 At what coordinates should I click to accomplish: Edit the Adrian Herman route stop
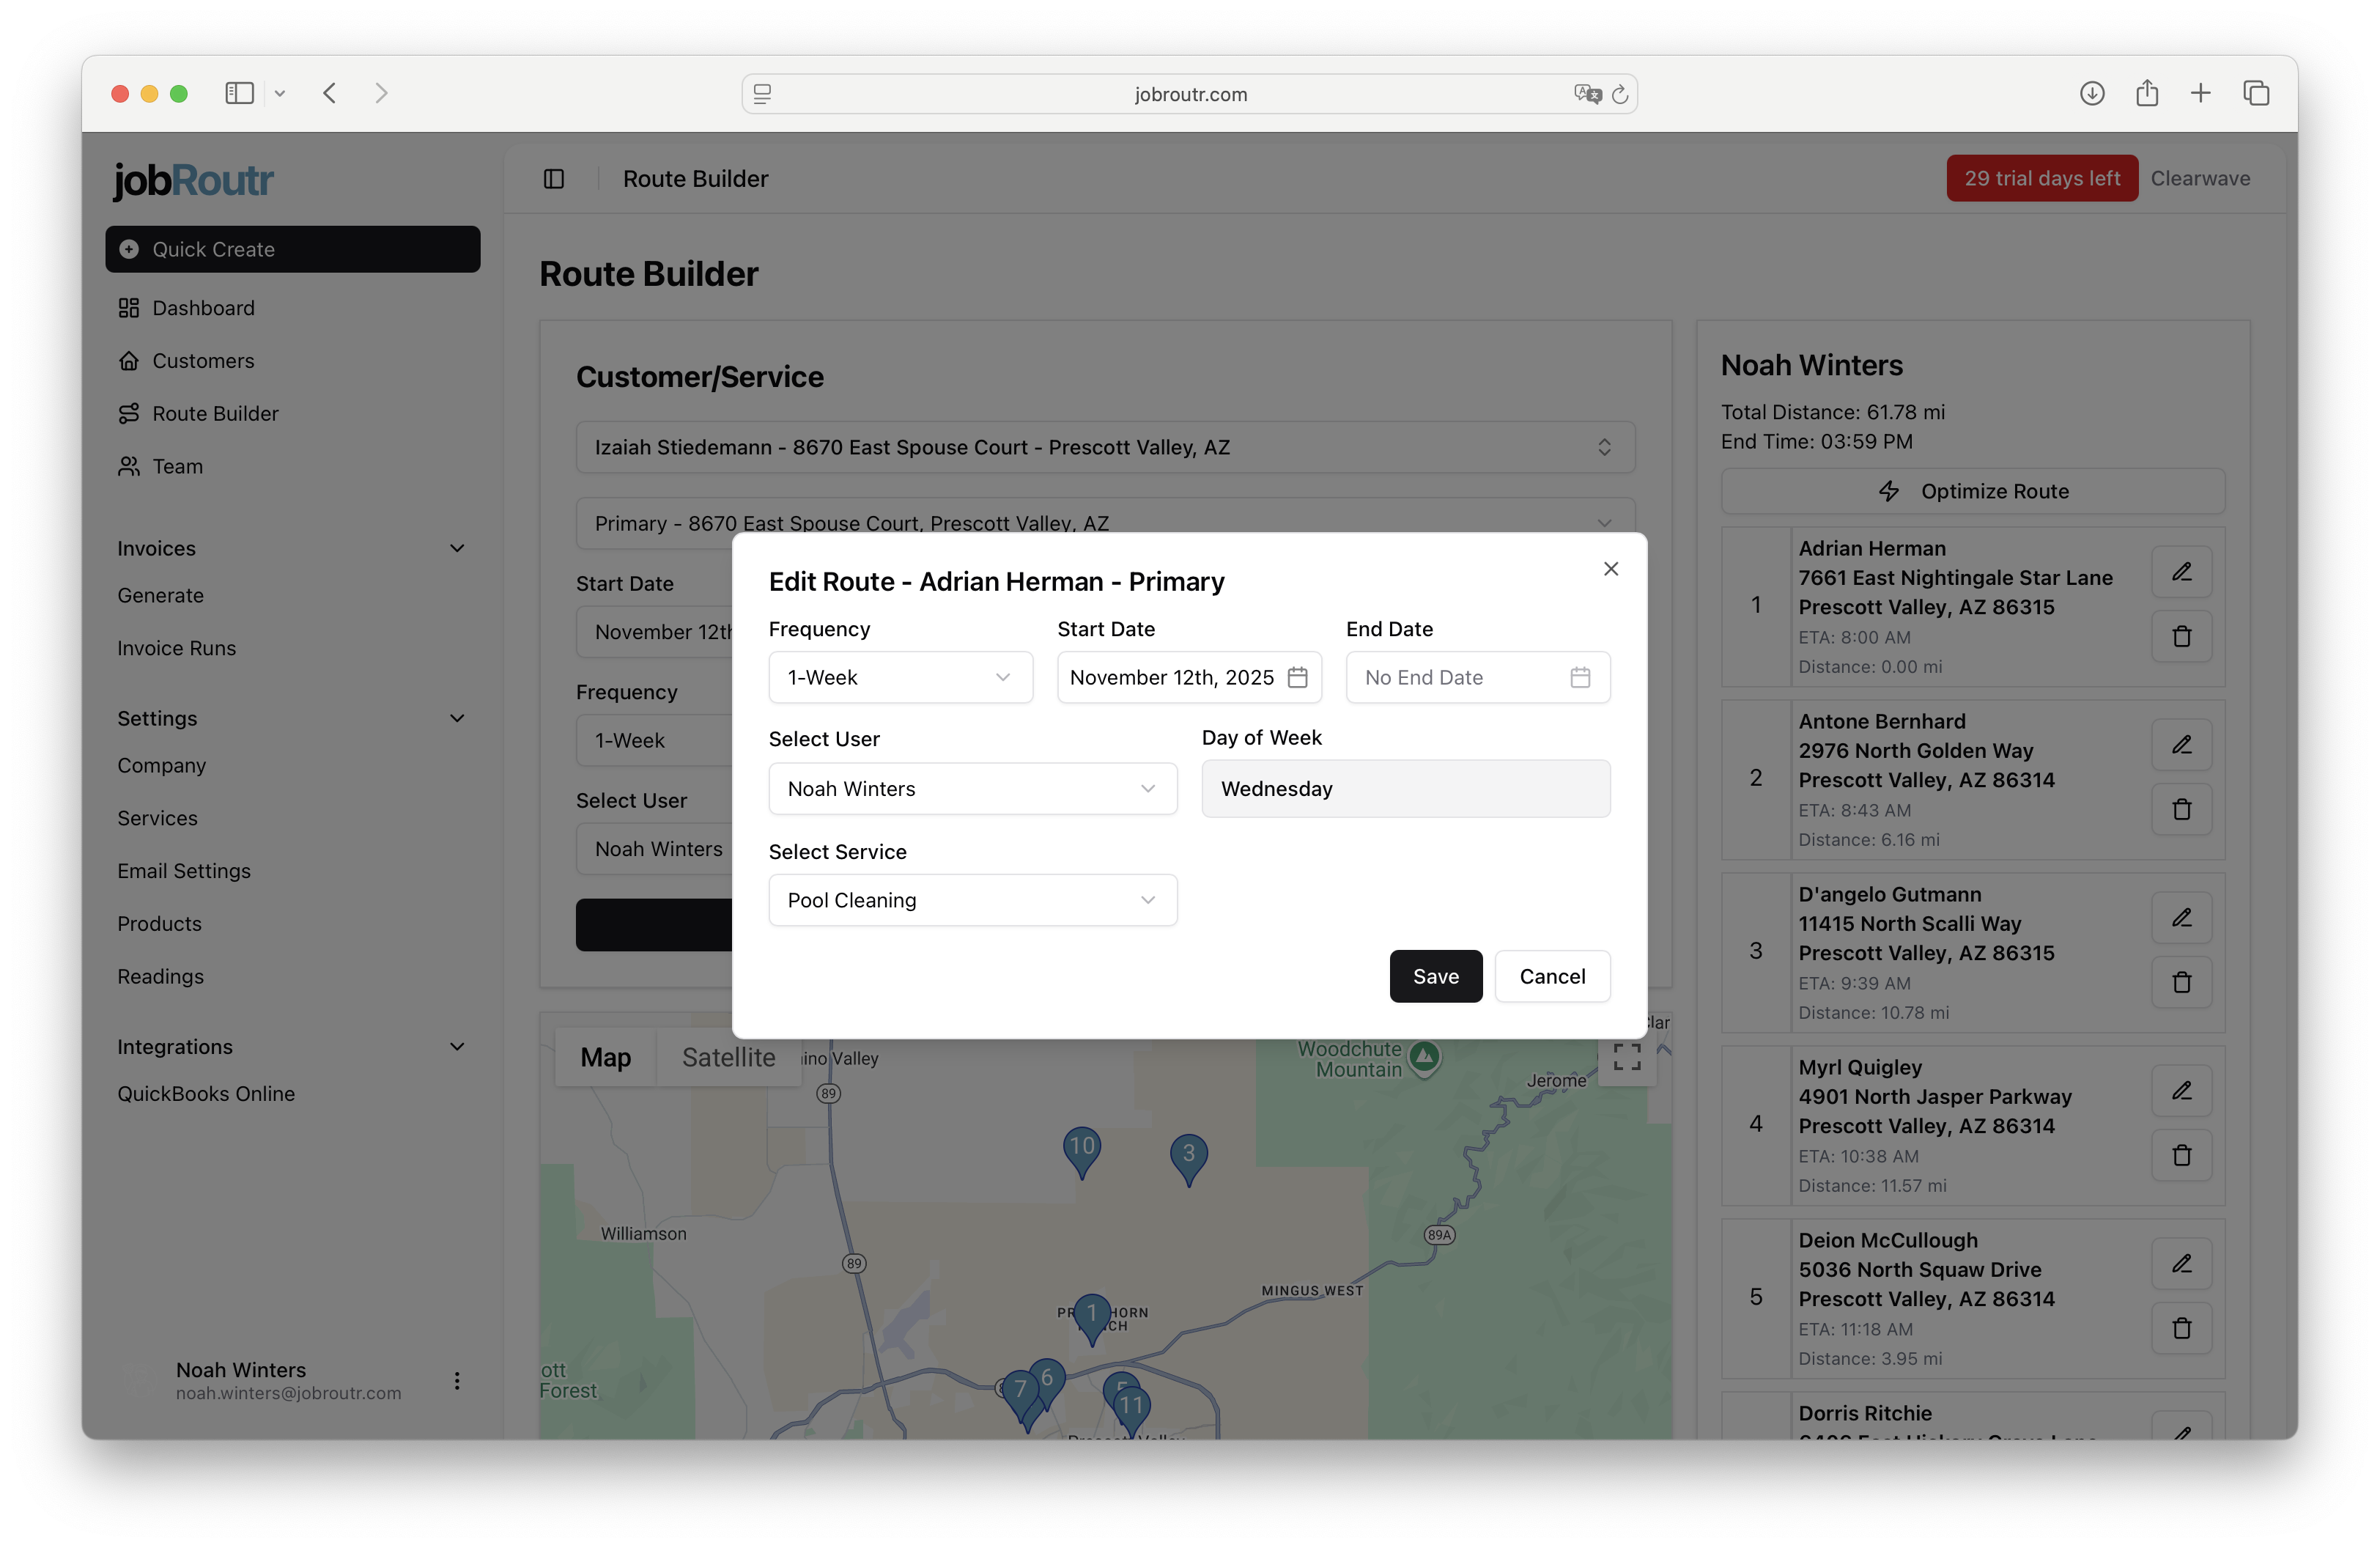coord(2182,572)
